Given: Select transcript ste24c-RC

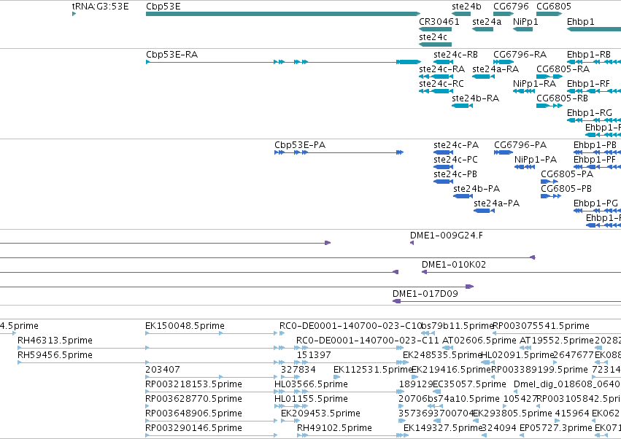Looking at the screenshot, I should coord(436,91).
